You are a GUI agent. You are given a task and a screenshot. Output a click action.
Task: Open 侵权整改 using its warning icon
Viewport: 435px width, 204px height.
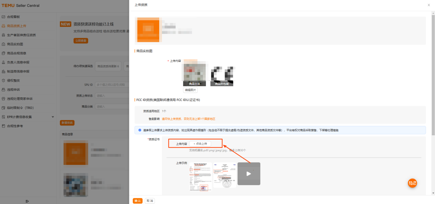(x=4, y=80)
